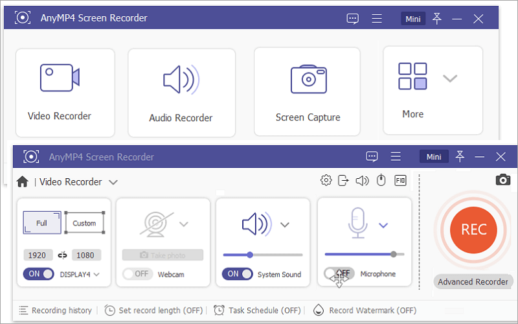The height and width of the screenshot is (324, 518).
Task: Open feedback chat icon in front window
Action: (x=372, y=156)
